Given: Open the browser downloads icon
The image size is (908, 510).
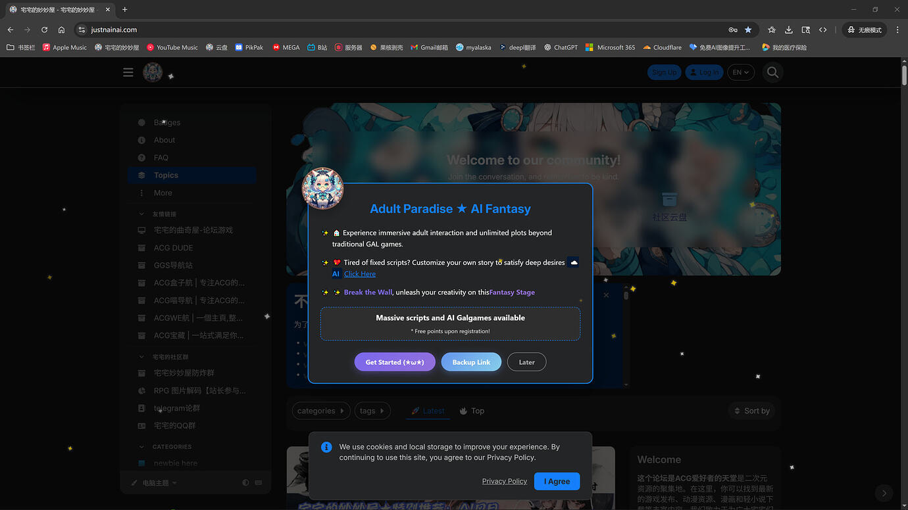Looking at the screenshot, I should 788,30.
